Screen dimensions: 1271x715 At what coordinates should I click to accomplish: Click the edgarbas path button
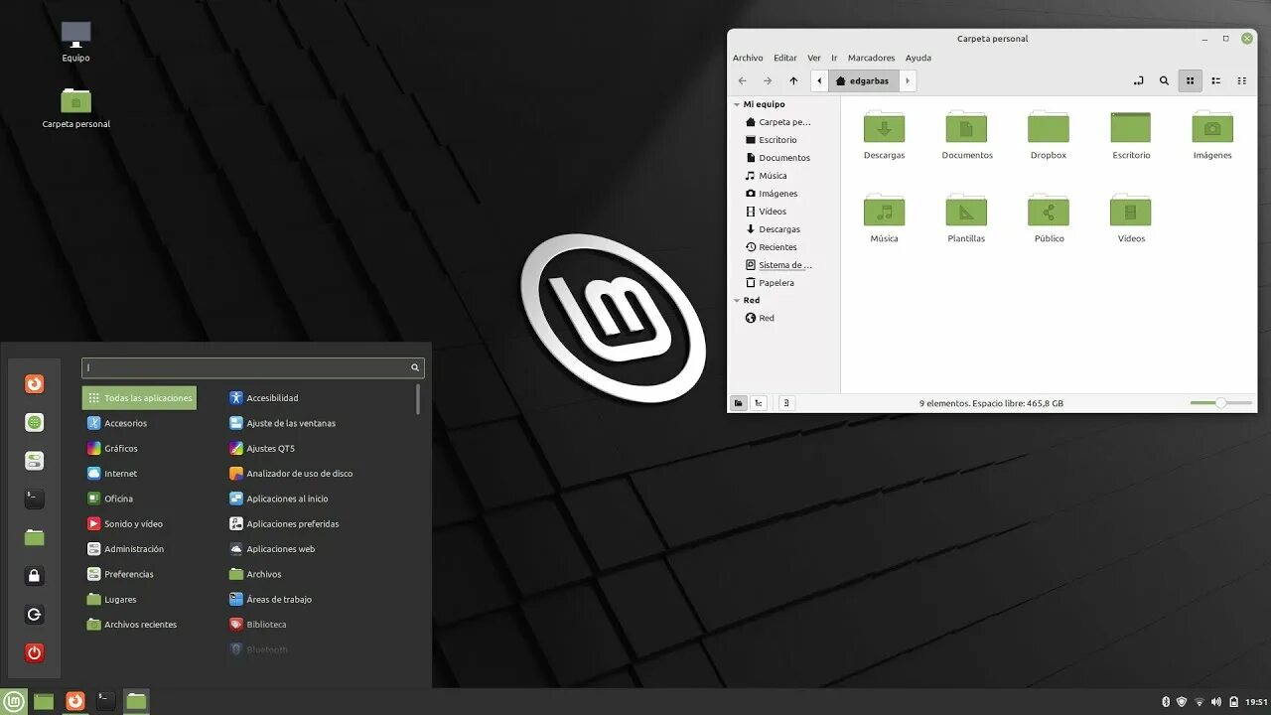[x=864, y=80]
